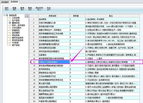Screen dimensions: 143x103
Task: Select 文件及图片 in the parameter tree
Action: [17, 28]
